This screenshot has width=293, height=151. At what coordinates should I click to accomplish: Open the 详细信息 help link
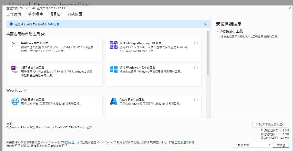54,24
